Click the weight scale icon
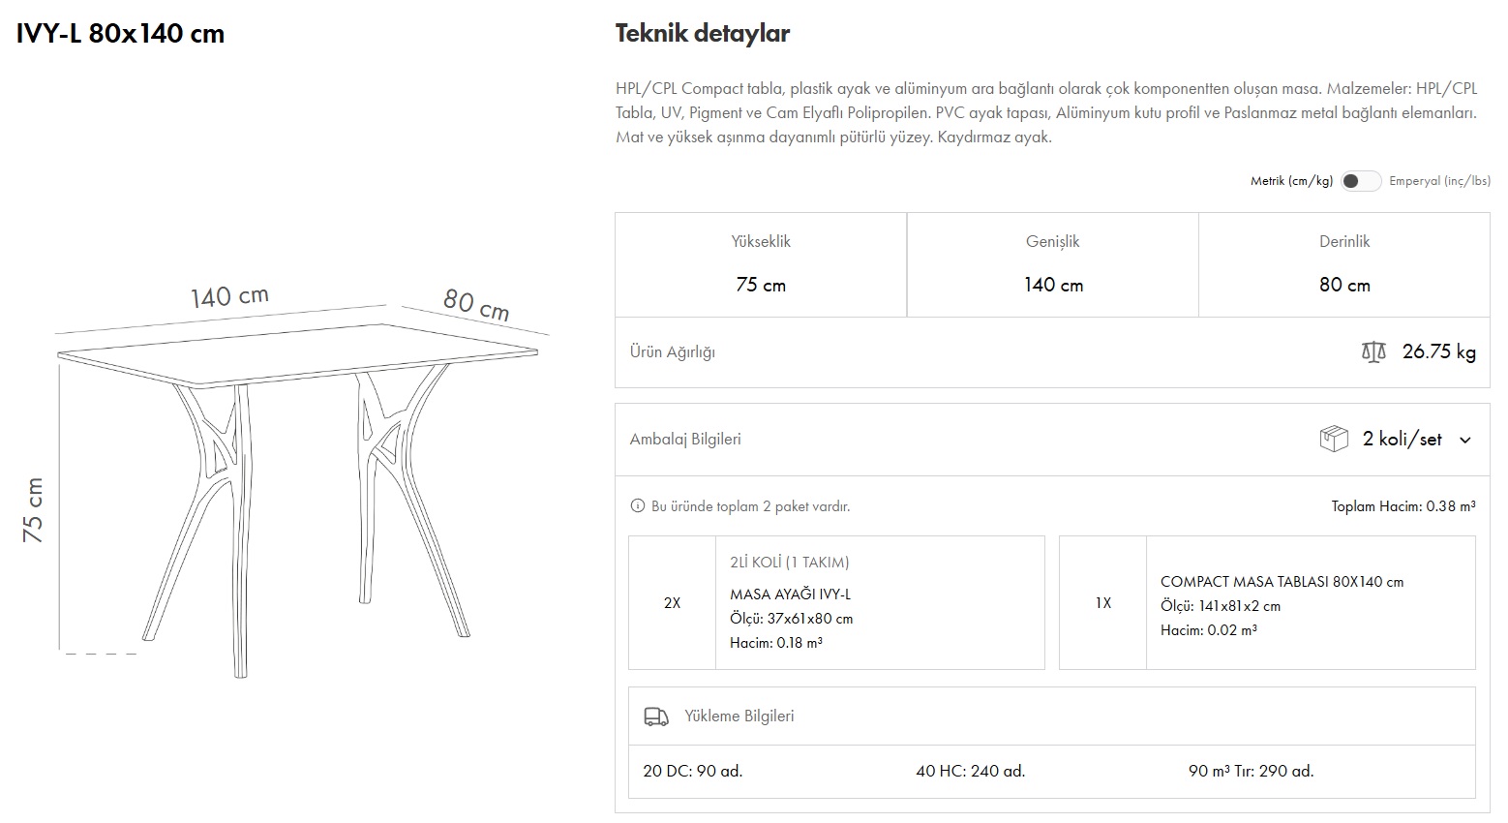The width and height of the screenshot is (1508, 823). (x=1373, y=351)
